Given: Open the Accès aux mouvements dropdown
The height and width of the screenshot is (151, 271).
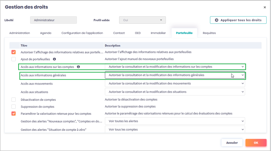Looking at the screenshot, I should (x=175, y=84).
